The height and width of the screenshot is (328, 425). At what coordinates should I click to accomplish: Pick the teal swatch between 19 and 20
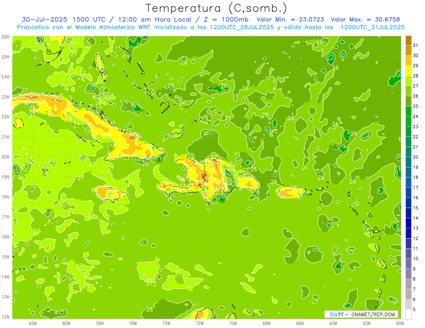coord(408,162)
